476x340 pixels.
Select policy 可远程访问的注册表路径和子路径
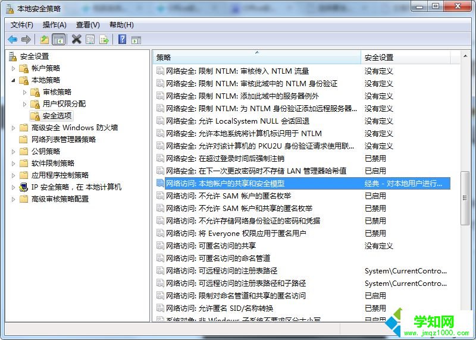click(236, 284)
